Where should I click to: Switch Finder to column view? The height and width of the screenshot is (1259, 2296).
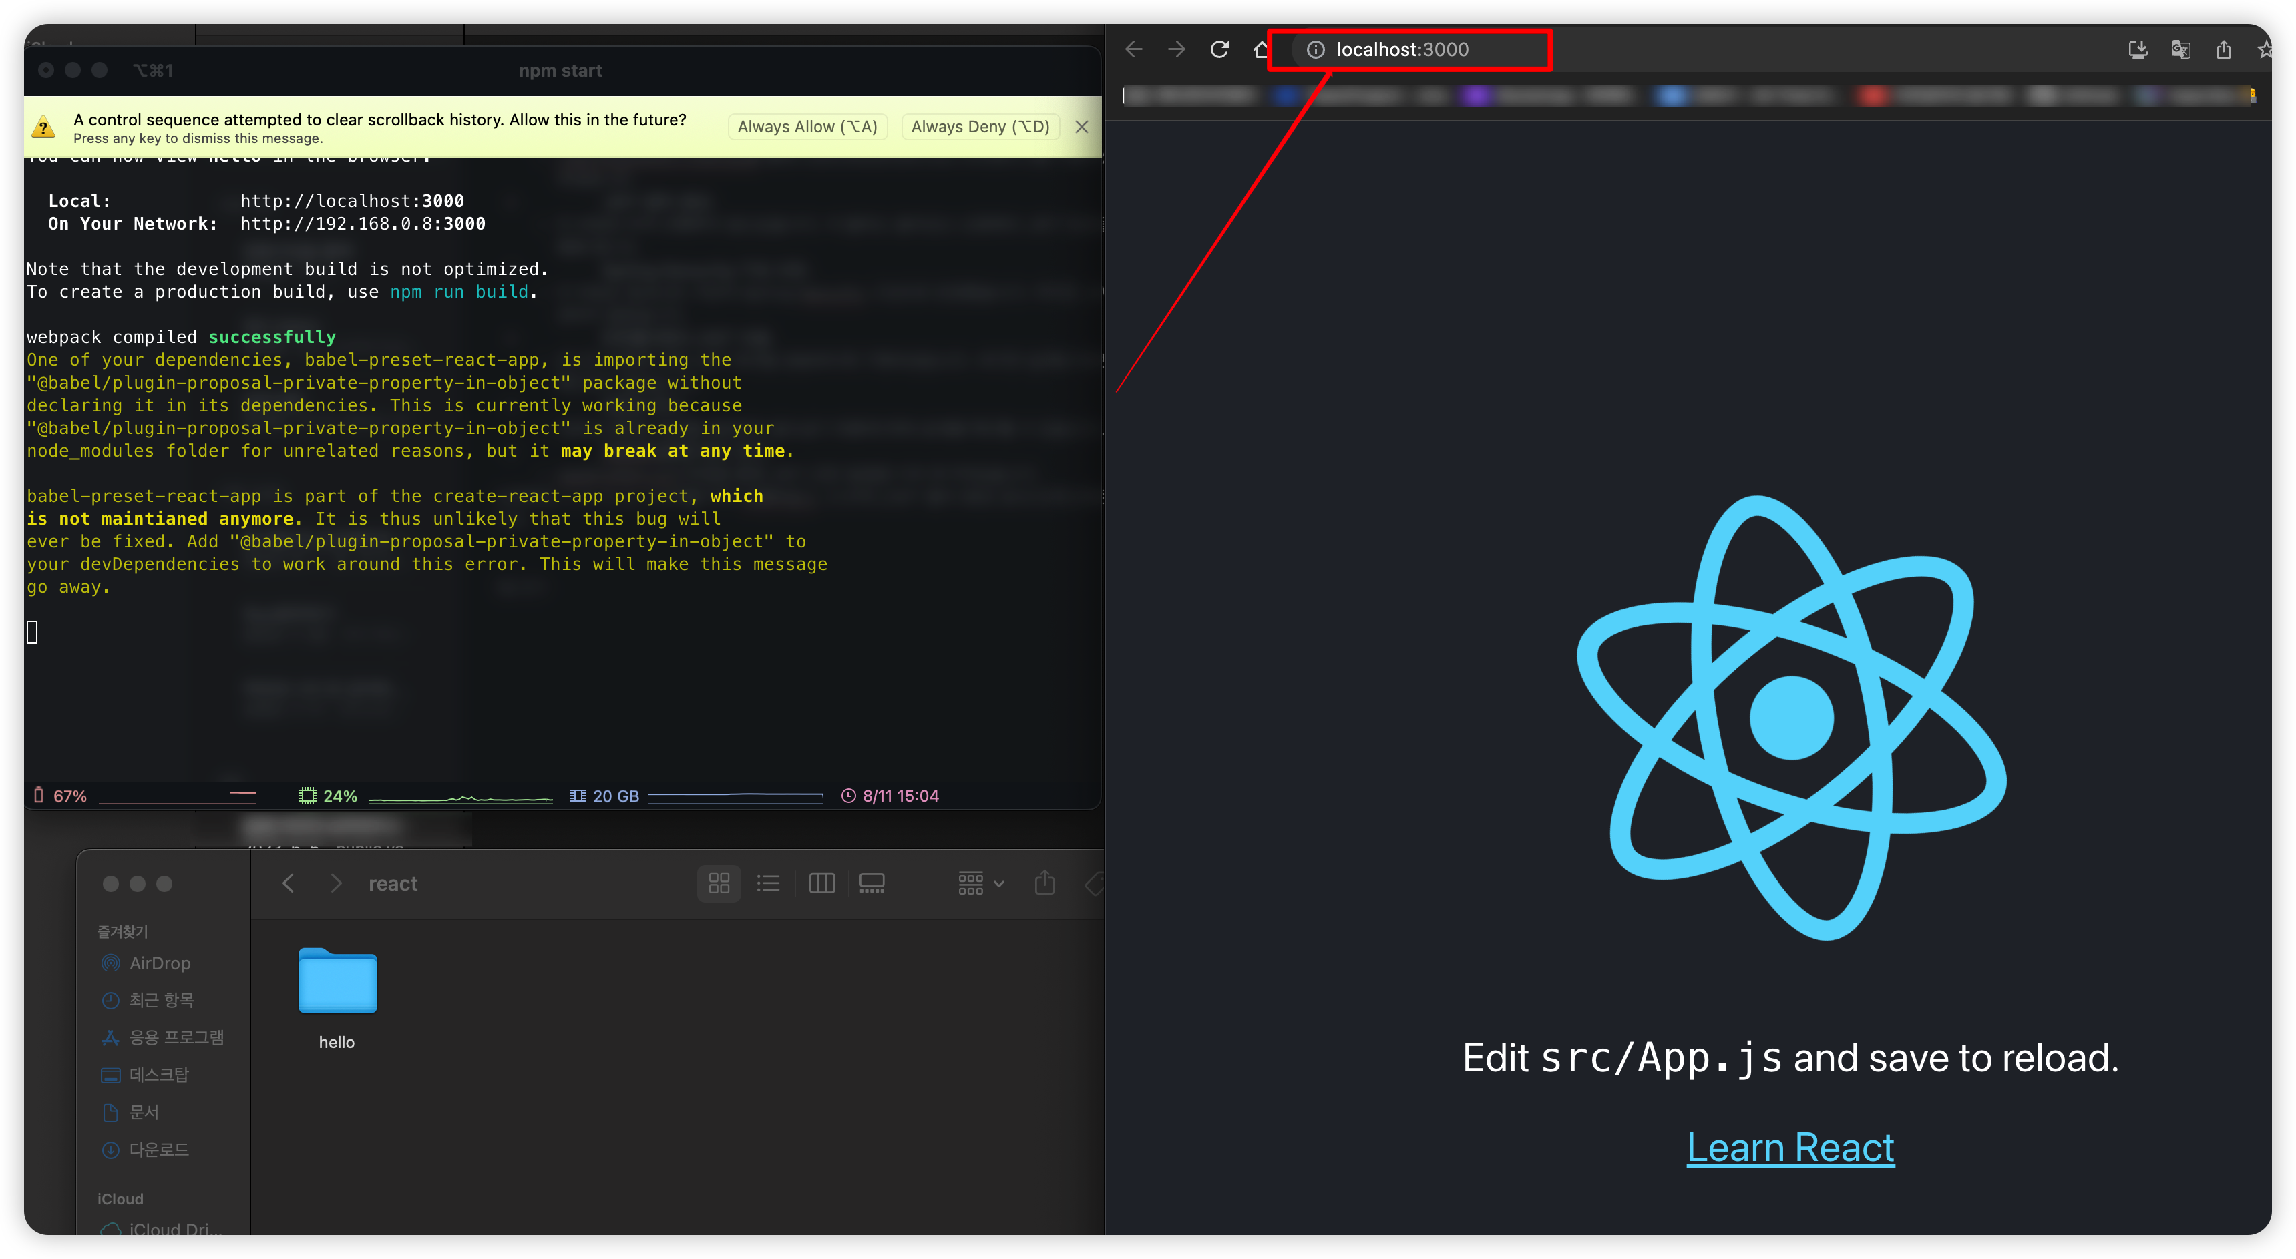click(x=821, y=883)
